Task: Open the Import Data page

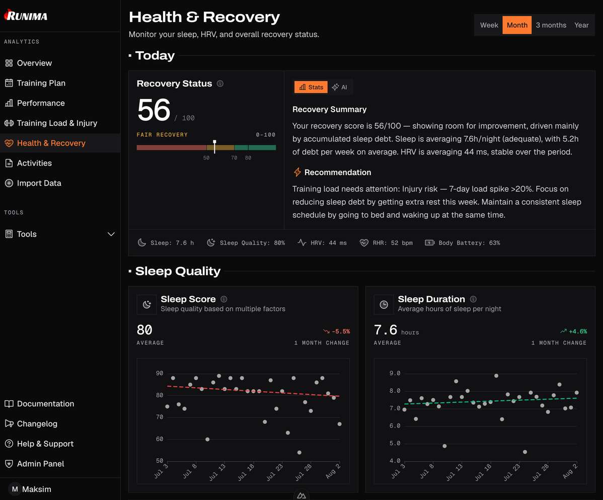Action: click(x=60, y=183)
